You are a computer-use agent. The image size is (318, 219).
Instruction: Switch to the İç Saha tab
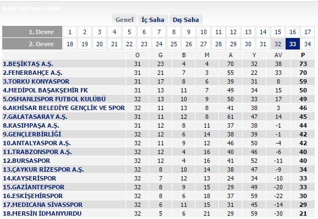coord(153,20)
